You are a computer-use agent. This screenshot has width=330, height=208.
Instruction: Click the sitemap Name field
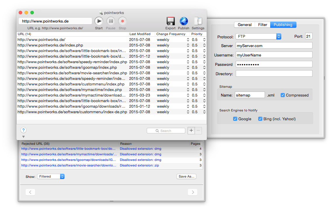[x=249, y=95]
